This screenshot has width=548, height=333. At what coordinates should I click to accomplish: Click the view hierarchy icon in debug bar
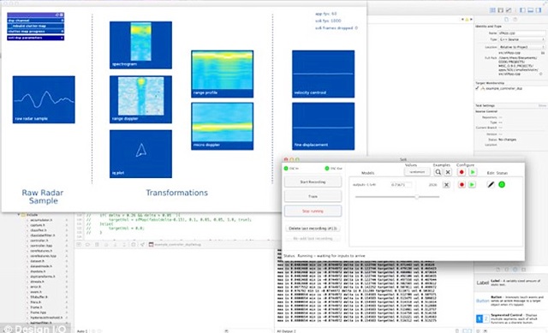point(134,245)
